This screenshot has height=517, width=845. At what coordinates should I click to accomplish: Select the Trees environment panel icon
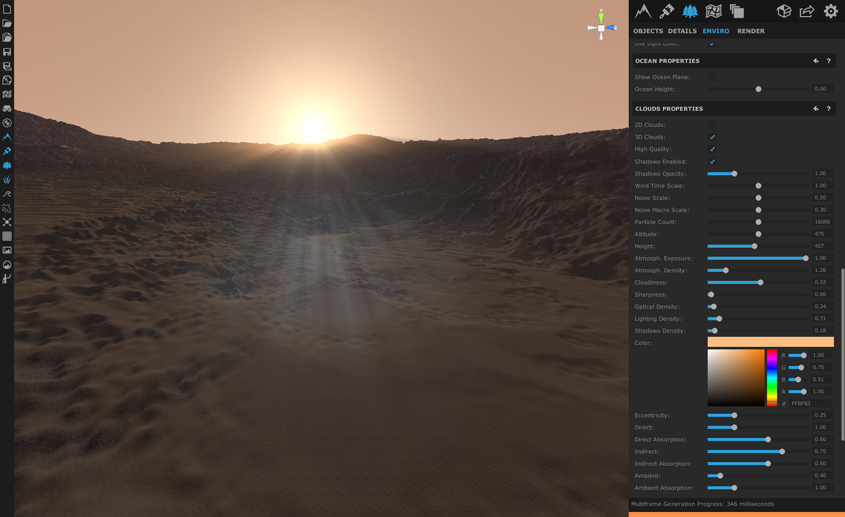click(690, 11)
